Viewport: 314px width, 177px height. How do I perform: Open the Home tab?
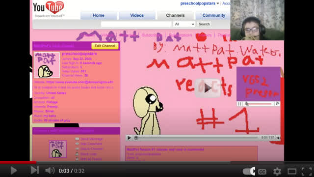tap(99, 15)
